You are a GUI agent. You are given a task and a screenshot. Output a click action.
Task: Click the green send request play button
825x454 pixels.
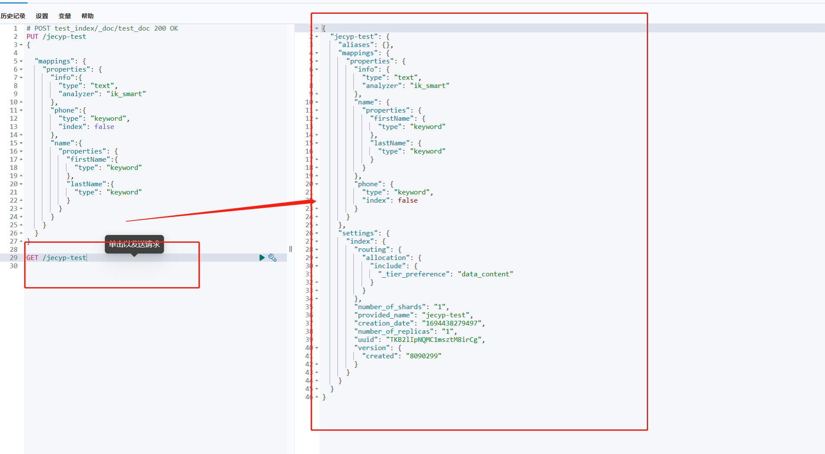(261, 258)
